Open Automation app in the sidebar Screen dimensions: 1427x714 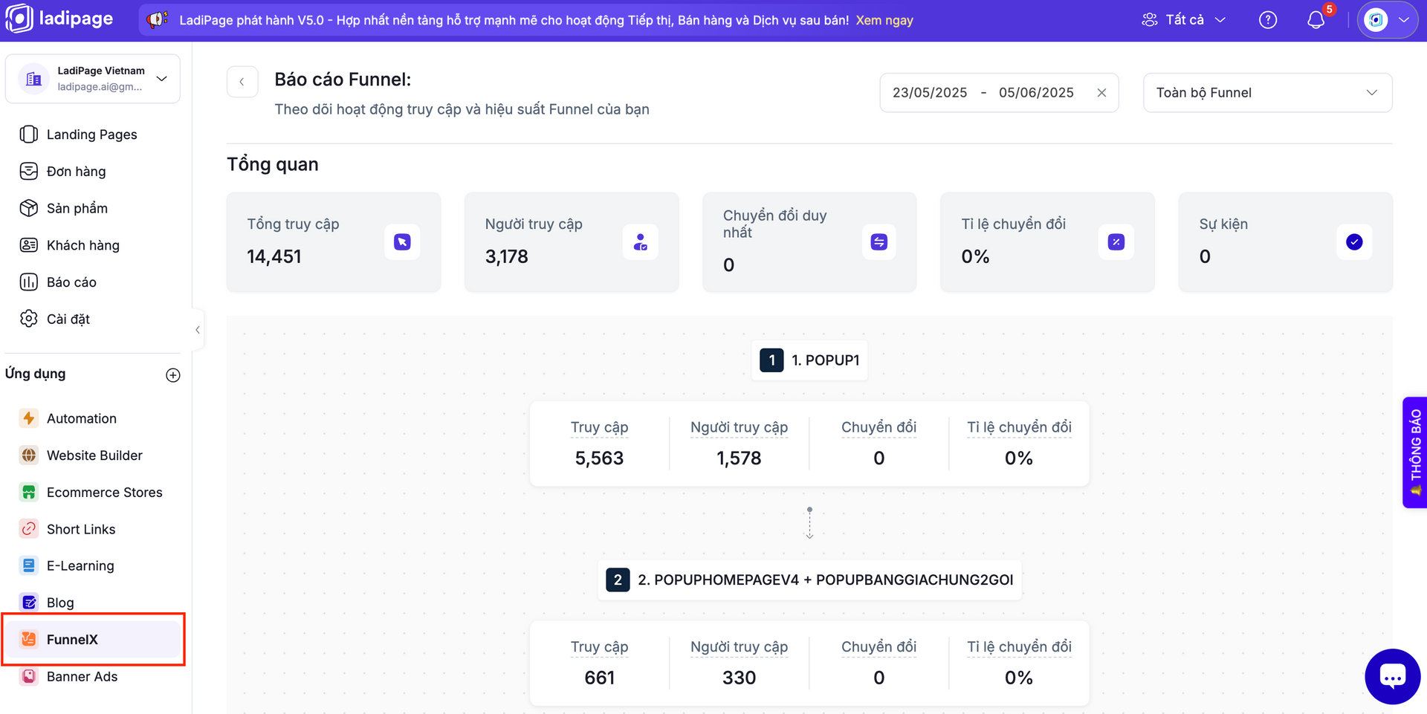pos(81,418)
